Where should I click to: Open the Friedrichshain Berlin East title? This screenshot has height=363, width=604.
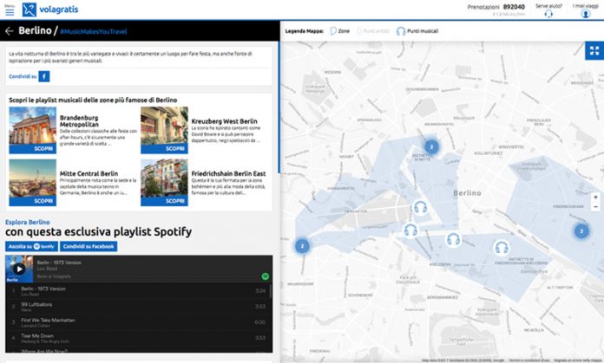click(x=229, y=173)
